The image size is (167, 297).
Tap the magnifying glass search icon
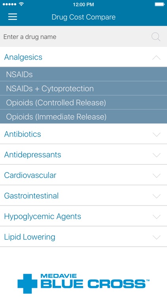coord(156,37)
